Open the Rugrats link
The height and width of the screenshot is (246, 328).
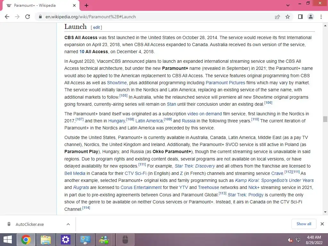click(81, 188)
